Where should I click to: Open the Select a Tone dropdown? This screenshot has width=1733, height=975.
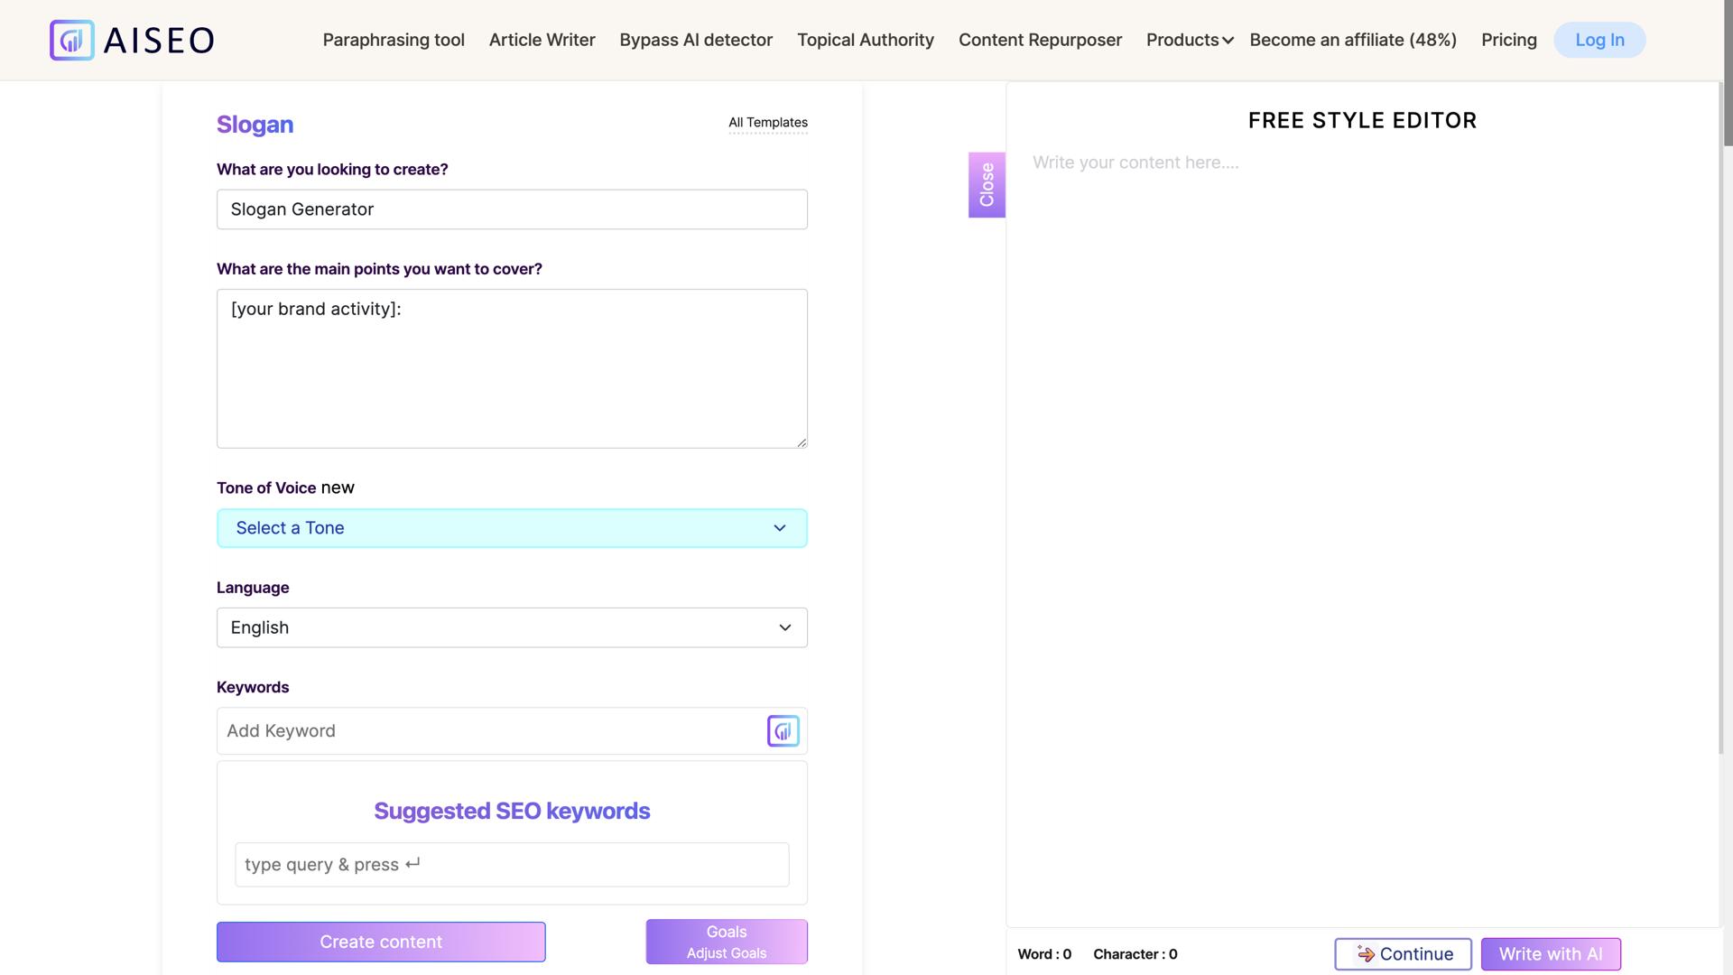coord(512,528)
